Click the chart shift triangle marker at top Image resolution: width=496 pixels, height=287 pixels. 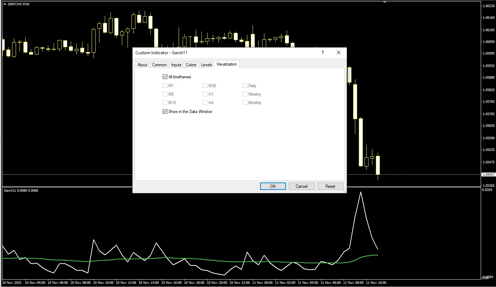coord(384,2)
